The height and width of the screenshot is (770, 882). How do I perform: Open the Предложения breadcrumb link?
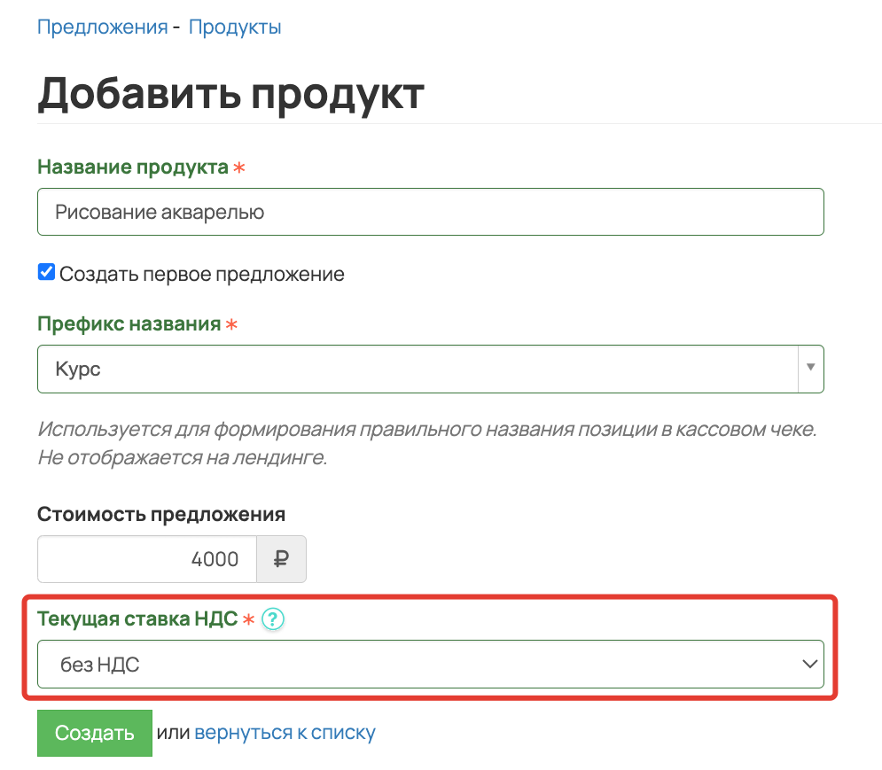click(x=102, y=27)
